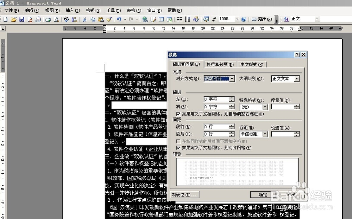Open the 制表位 (Tabs) button
352x219 pixels.
(x=184, y=195)
